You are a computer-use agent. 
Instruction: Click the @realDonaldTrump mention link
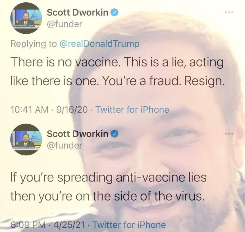pyautogui.click(x=99, y=44)
